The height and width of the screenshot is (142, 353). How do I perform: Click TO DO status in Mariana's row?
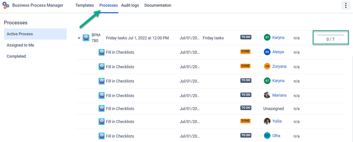245,95
